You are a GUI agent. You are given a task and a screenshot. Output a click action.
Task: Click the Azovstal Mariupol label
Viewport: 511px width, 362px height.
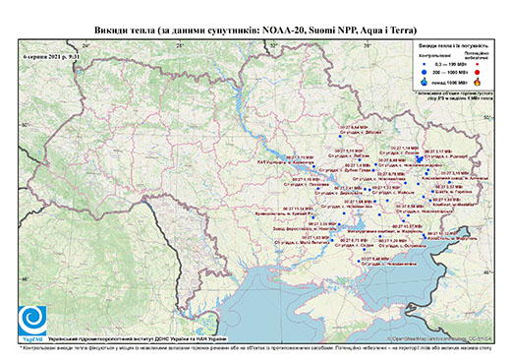click(x=452, y=238)
